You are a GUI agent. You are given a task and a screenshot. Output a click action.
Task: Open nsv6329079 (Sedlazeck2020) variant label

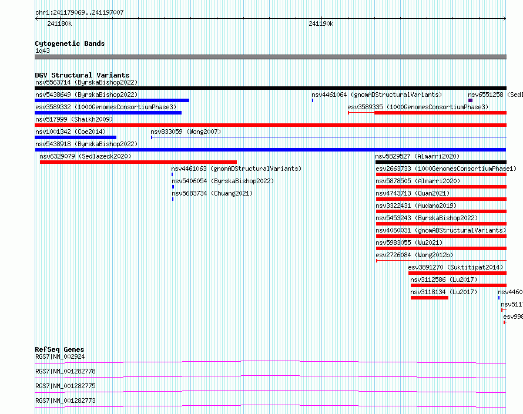(x=85, y=156)
